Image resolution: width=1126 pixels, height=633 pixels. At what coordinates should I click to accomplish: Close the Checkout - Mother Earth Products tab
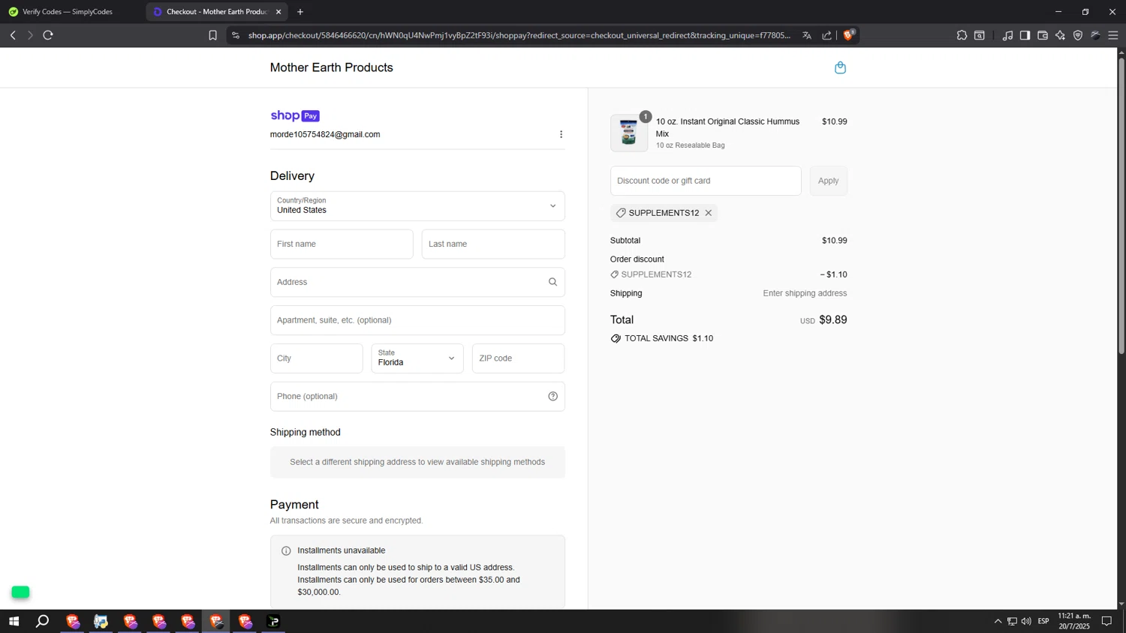278,12
